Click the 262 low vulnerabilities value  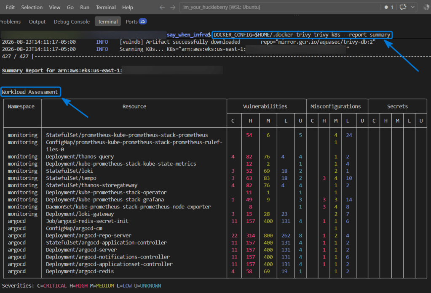pos(286,235)
